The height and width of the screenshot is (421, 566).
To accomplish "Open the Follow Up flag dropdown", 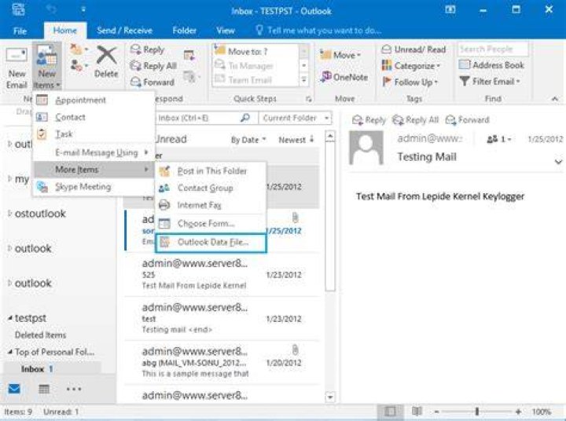I will tap(410, 82).
